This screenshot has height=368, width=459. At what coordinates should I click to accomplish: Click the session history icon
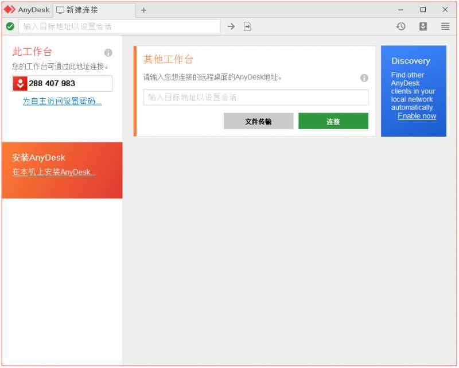point(401,26)
